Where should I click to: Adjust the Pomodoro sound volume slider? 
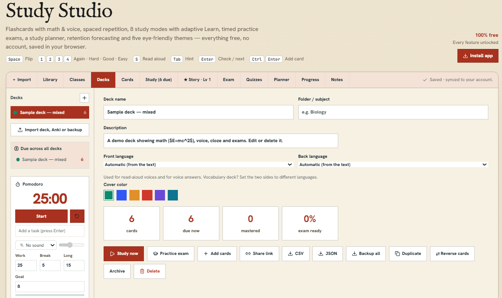pos(72,245)
